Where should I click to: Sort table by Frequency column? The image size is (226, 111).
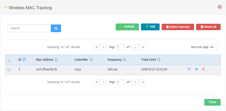[x=125, y=59]
